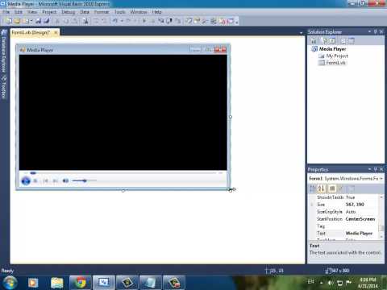The height and width of the screenshot is (290, 387).
Task: Open the Windows Start button
Action: tap(10, 283)
